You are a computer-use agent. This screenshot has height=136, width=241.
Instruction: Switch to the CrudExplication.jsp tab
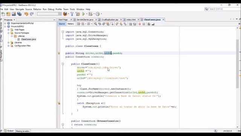click(110, 20)
